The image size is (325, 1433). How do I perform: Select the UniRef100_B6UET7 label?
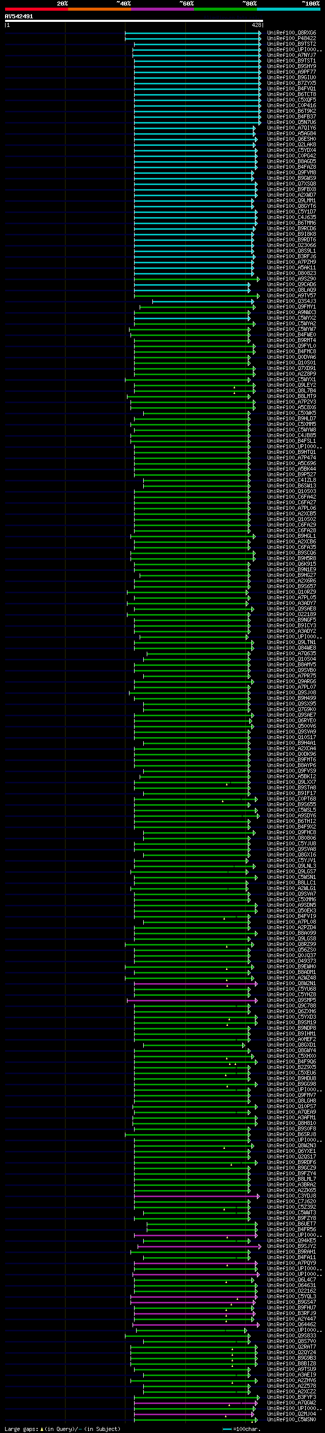(x=291, y=1223)
